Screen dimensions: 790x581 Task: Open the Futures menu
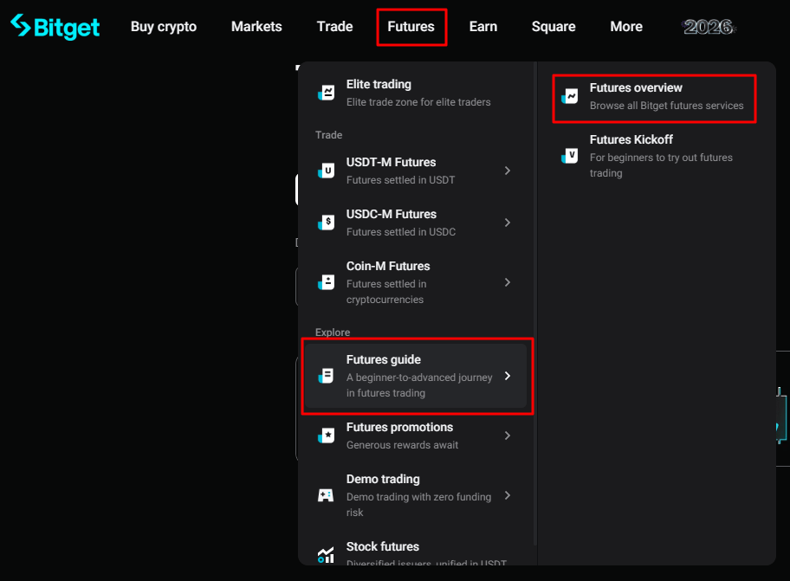click(x=411, y=27)
